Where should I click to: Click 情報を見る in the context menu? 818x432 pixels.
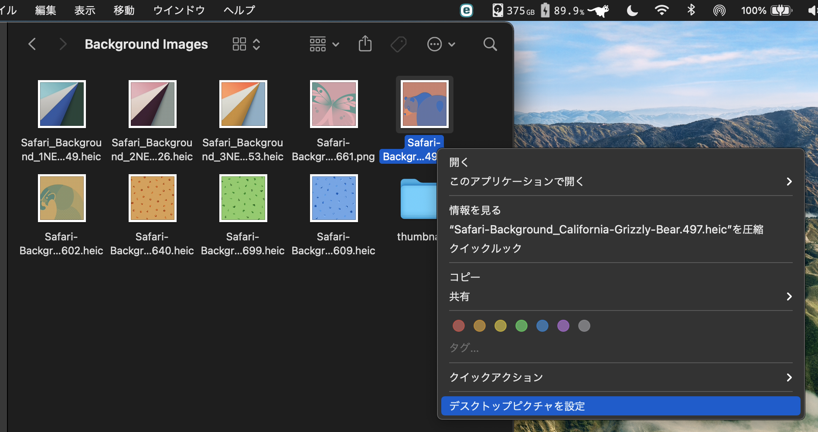pos(475,210)
